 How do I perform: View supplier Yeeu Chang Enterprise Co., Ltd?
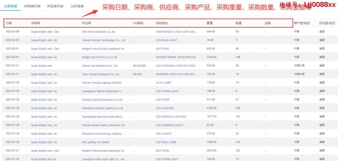(100, 74)
